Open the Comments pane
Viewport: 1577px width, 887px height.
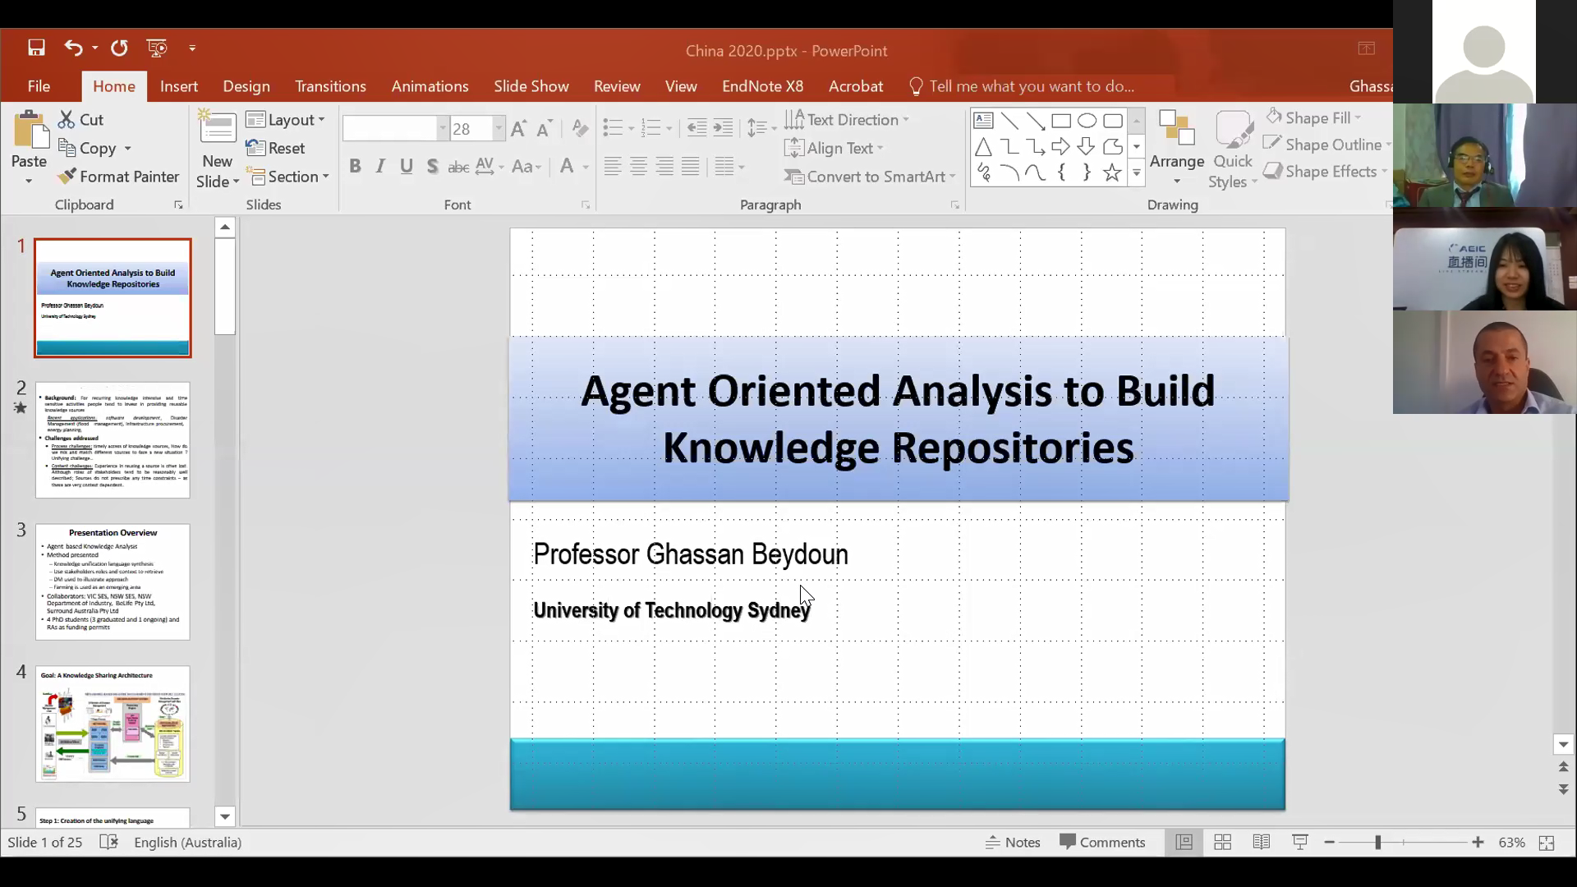(x=1102, y=842)
